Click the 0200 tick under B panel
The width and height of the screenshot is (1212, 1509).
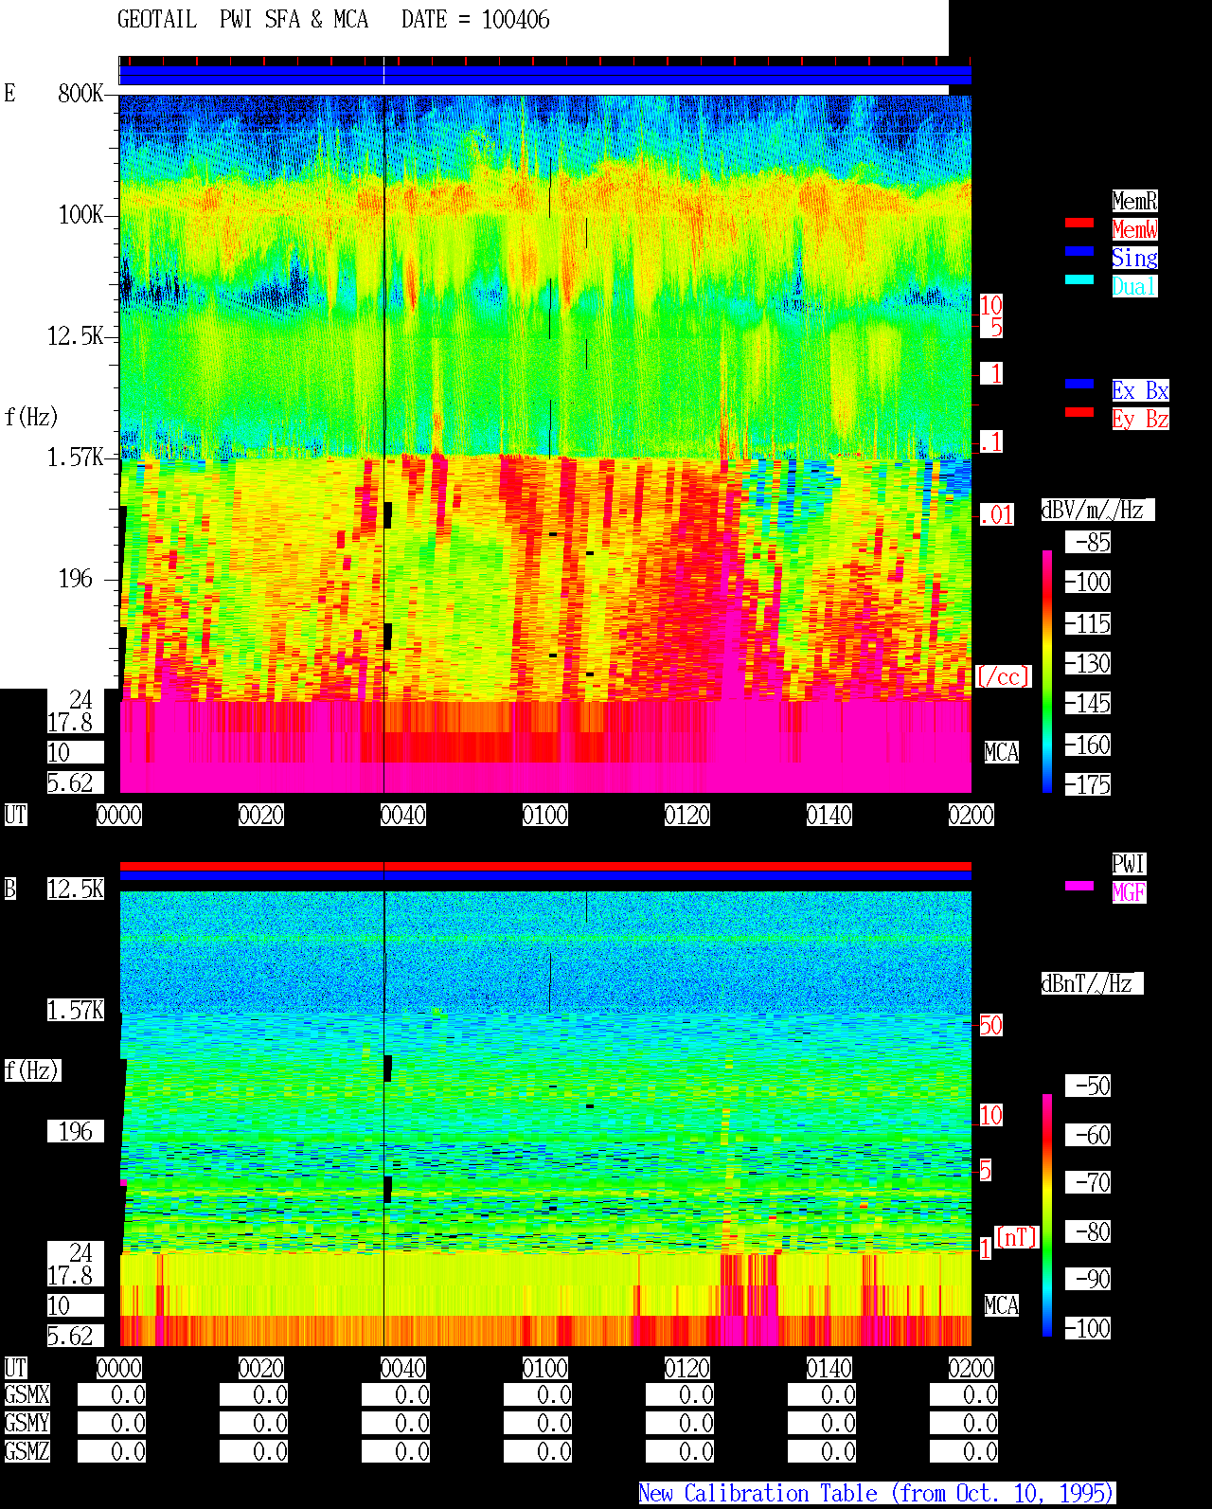(x=971, y=1368)
